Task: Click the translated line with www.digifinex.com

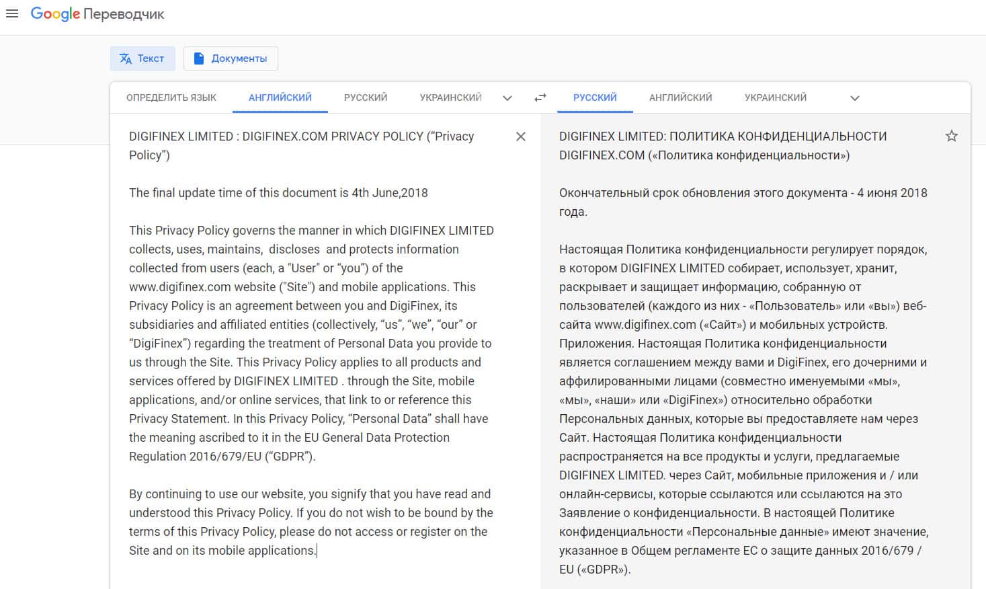Action: click(x=723, y=325)
